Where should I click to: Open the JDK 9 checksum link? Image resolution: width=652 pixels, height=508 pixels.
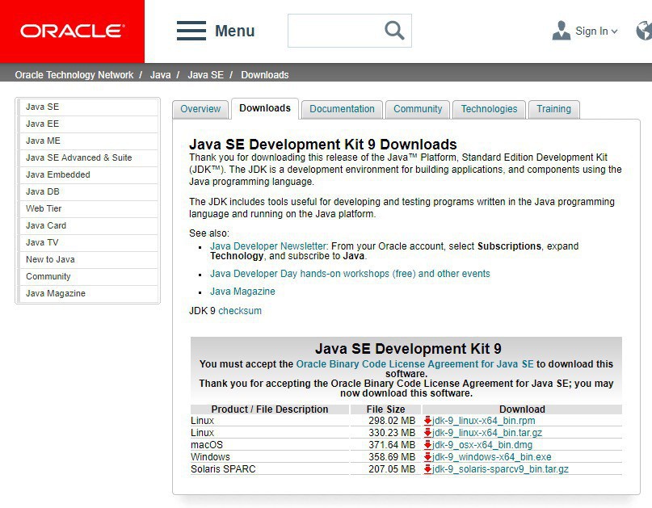[240, 311]
